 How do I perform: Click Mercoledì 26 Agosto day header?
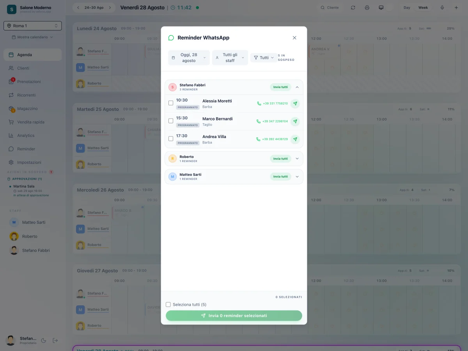pyautogui.click(x=100, y=190)
